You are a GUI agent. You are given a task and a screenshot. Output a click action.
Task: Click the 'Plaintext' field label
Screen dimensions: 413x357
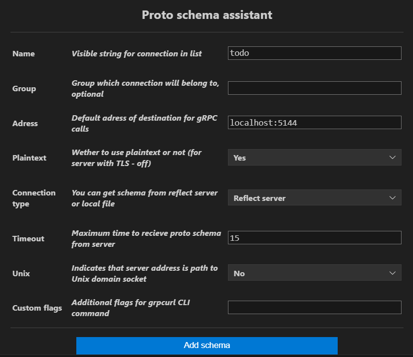[29, 158]
